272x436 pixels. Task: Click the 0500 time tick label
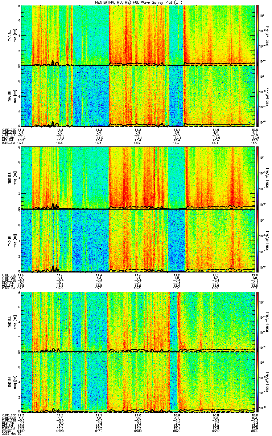(x=138, y=431)
